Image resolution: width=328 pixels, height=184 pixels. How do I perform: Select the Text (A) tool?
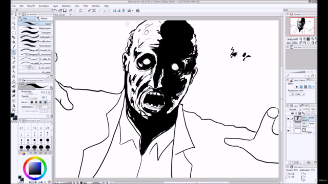click(14, 106)
